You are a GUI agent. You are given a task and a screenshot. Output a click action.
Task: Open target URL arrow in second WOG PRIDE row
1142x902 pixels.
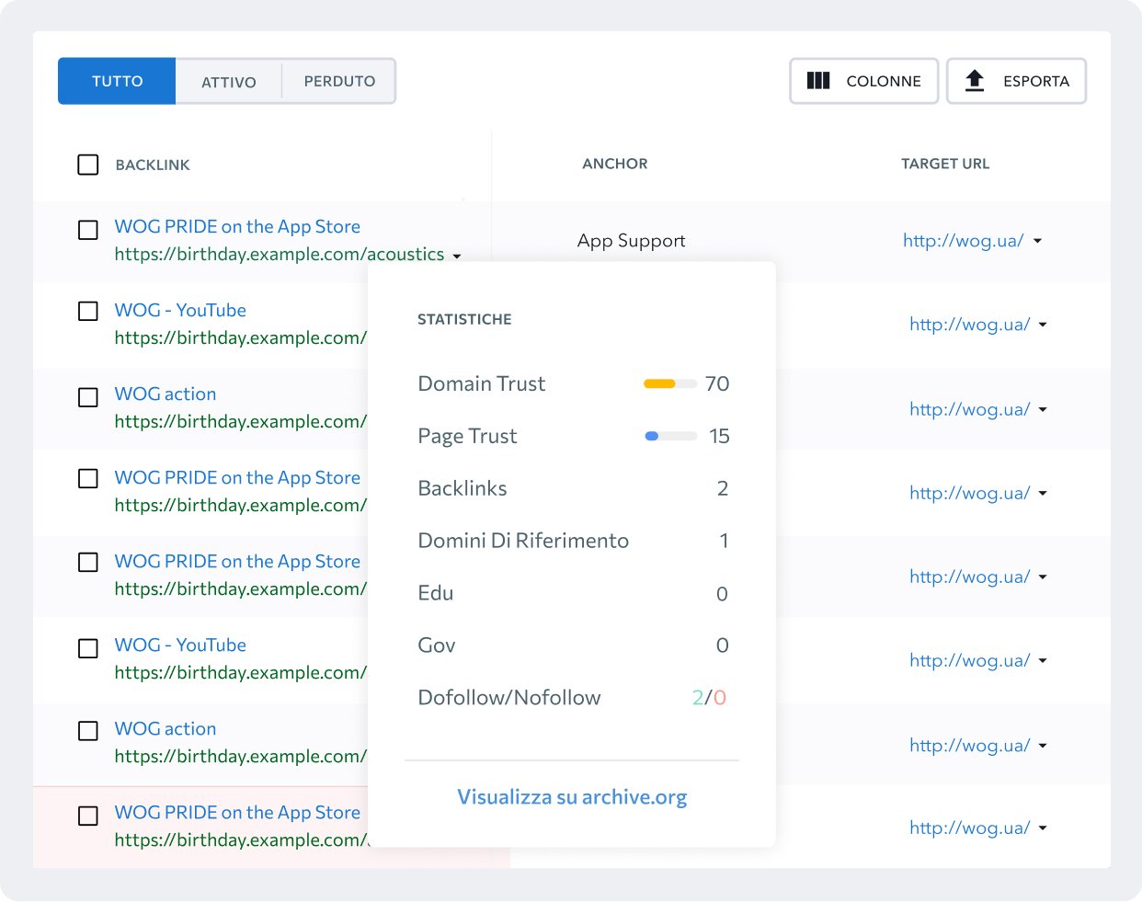point(1043,494)
